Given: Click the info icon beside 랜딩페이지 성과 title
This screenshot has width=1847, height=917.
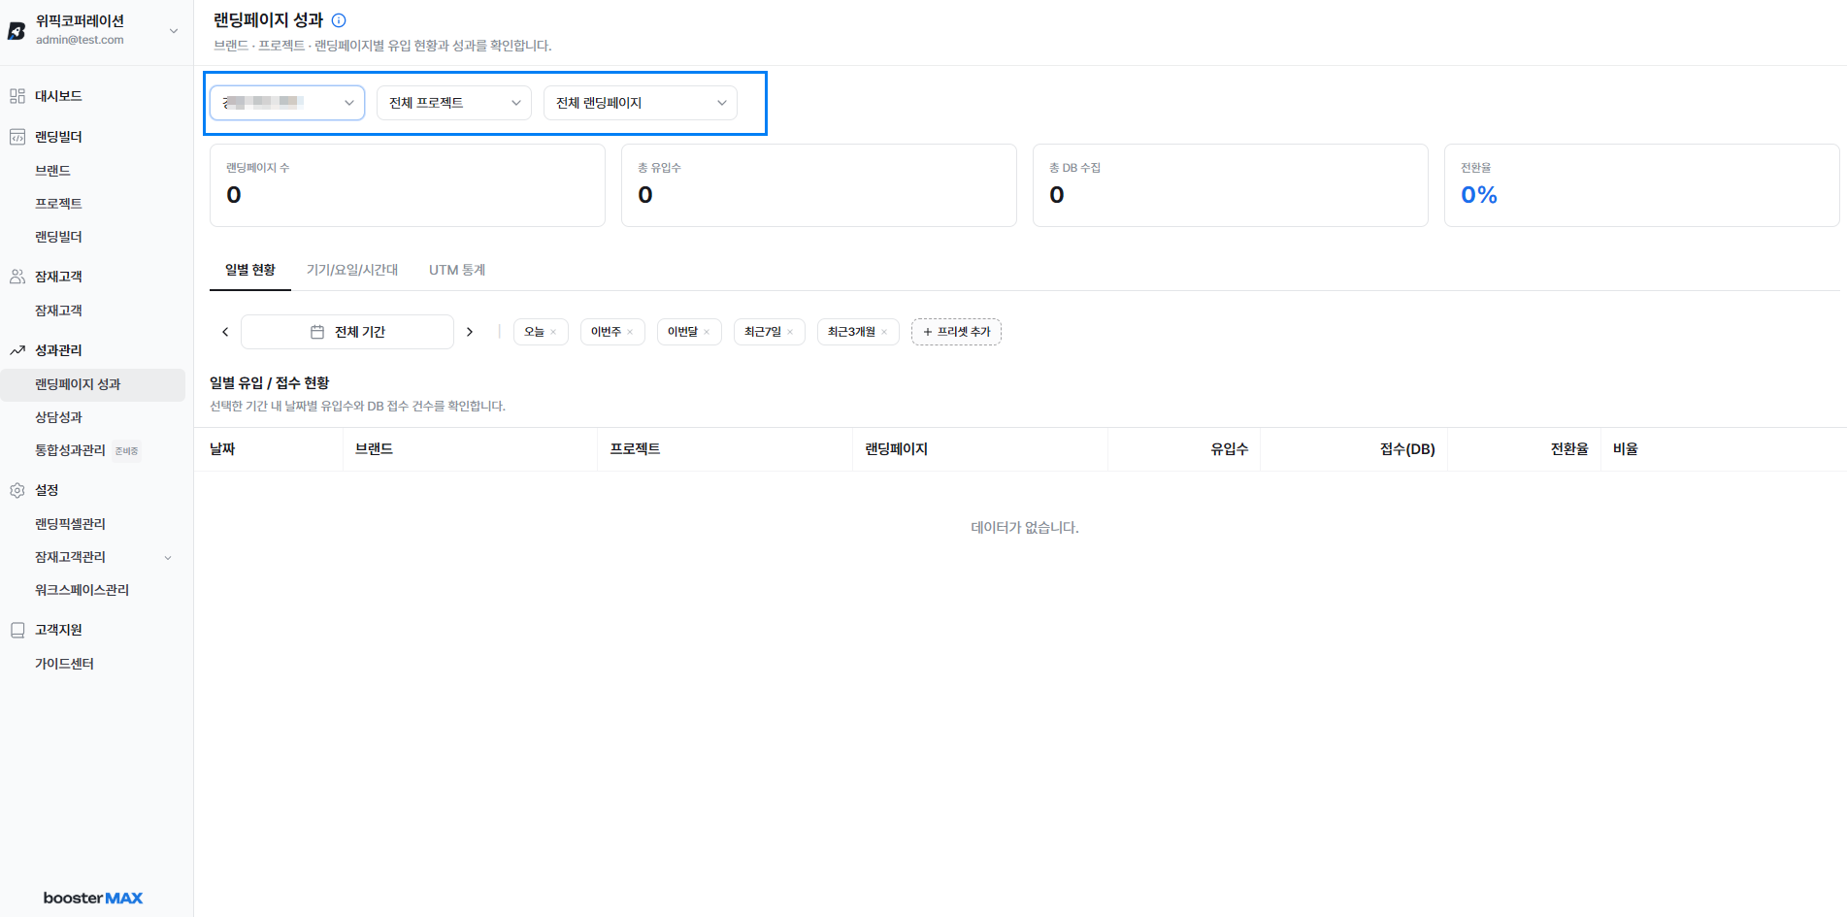Looking at the screenshot, I should pyautogui.click(x=339, y=20).
